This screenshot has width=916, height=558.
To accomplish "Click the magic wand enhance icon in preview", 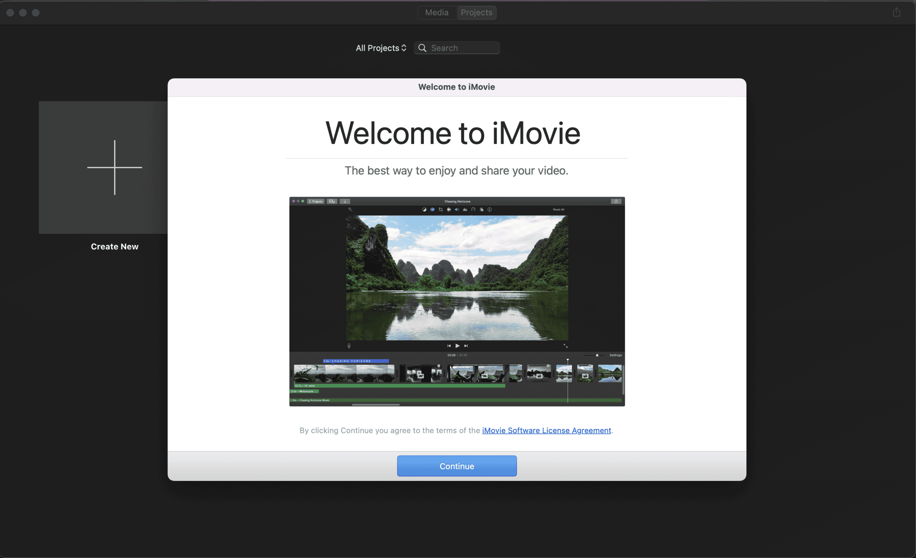I will click(x=350, y=209).
